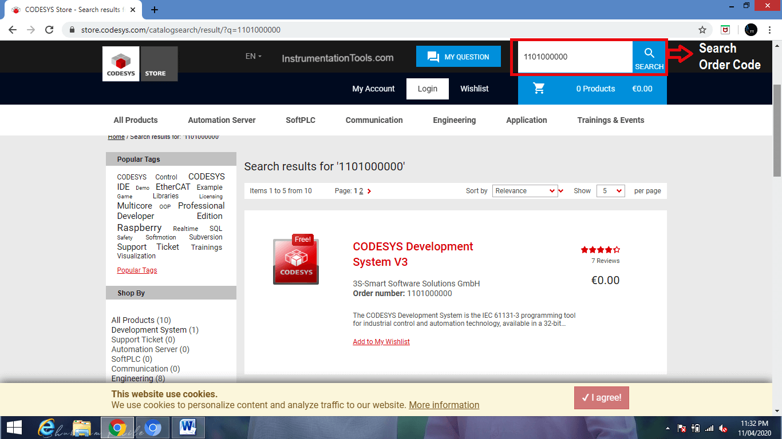Screen dimensions: 782x439
Task: Go to results page 2
Action: 361,191
